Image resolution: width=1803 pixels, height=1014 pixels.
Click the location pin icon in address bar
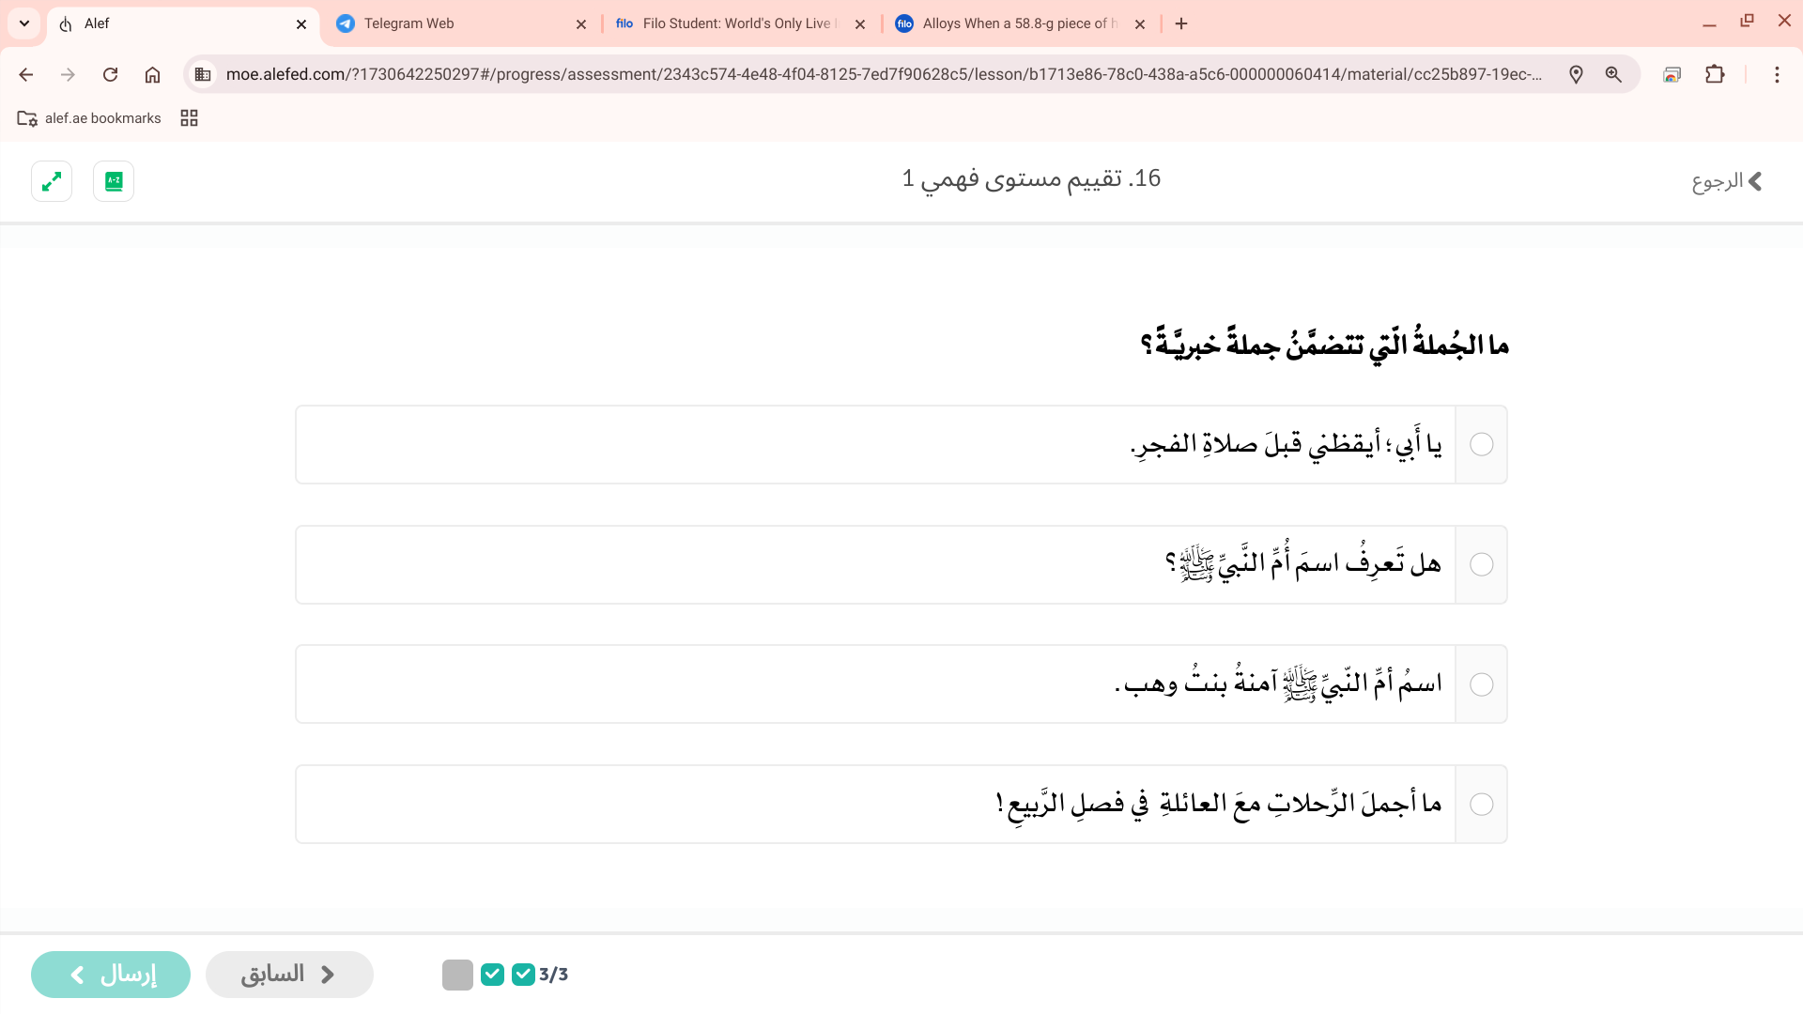(x=1576, y=74)
